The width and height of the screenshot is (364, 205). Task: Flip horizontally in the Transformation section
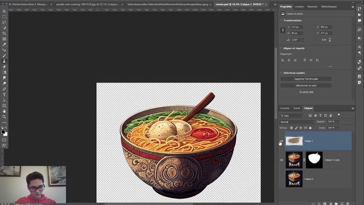[x=324, y=40]
